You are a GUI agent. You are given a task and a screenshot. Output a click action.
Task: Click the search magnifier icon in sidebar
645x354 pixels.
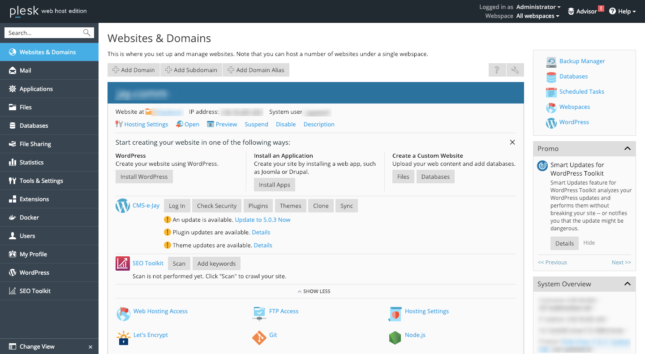click(x=87, y=33)
